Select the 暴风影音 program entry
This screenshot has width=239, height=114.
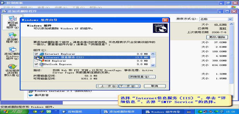[x=42, y=95]
